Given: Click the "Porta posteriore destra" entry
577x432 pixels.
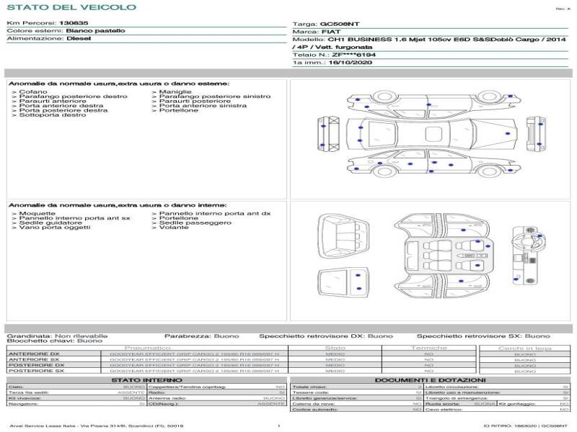Looking at the screenshot, I should pos(63,110).
